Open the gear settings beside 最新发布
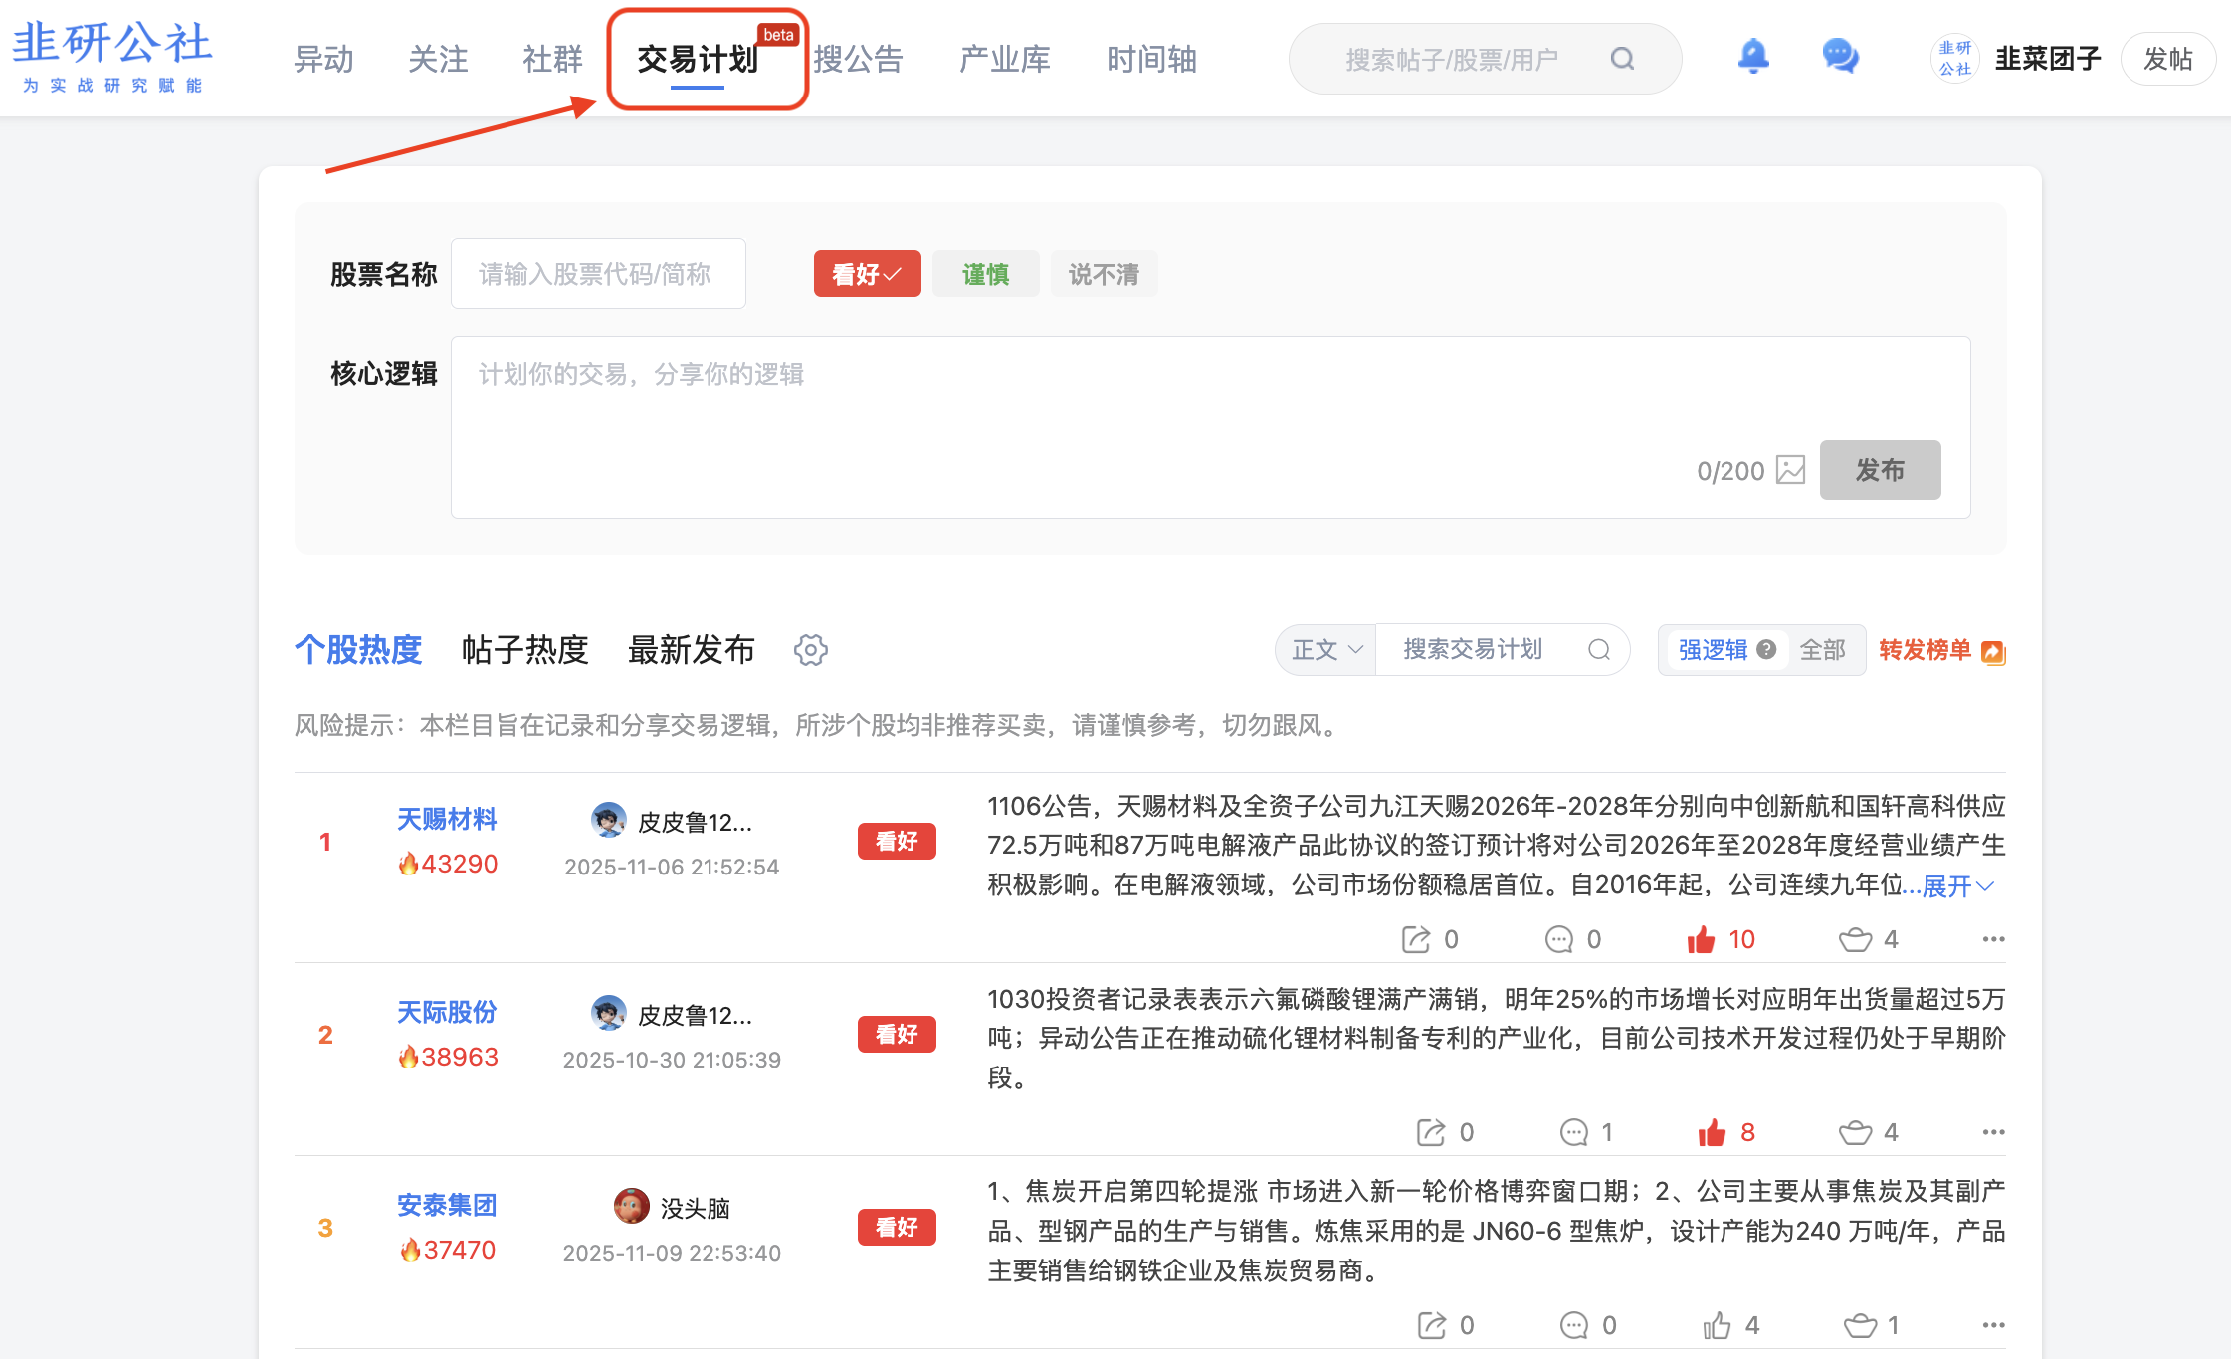Image resolution: width=2231 pixels, height=1359 pixels. 810,650
